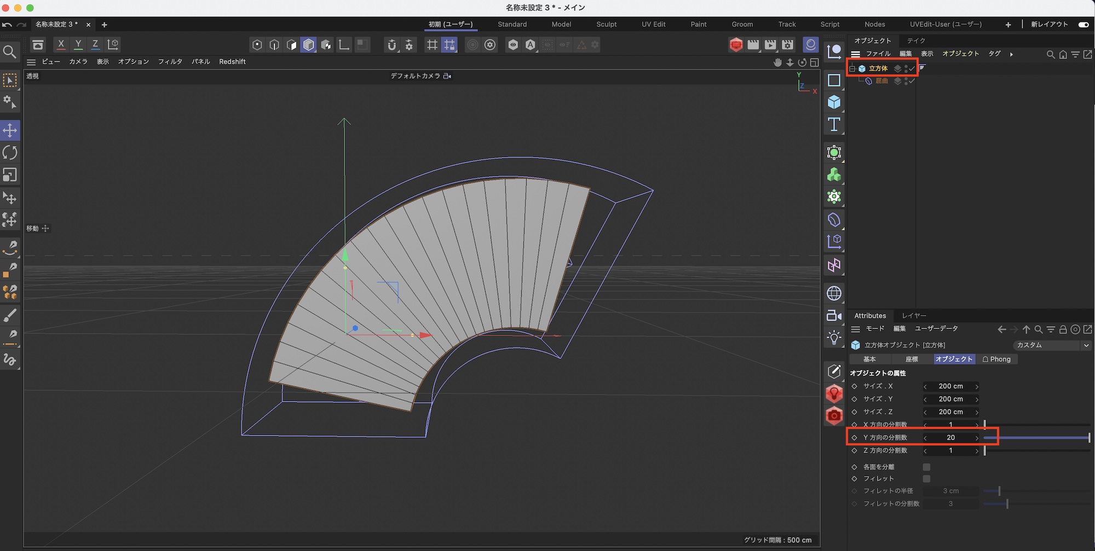This screenshot has height=551, width=1095.
Task: Select the Scale tool in left toolbar
Action: (x=10, y=175)
